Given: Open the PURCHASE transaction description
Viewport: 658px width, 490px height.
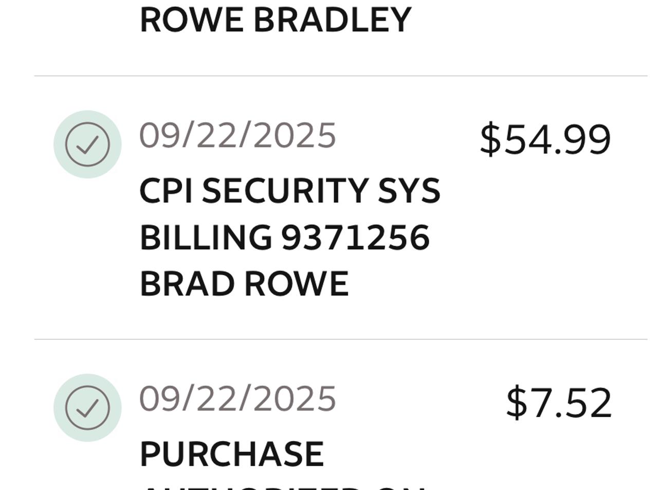Looking at the screenshot, I should click(231, 454).
